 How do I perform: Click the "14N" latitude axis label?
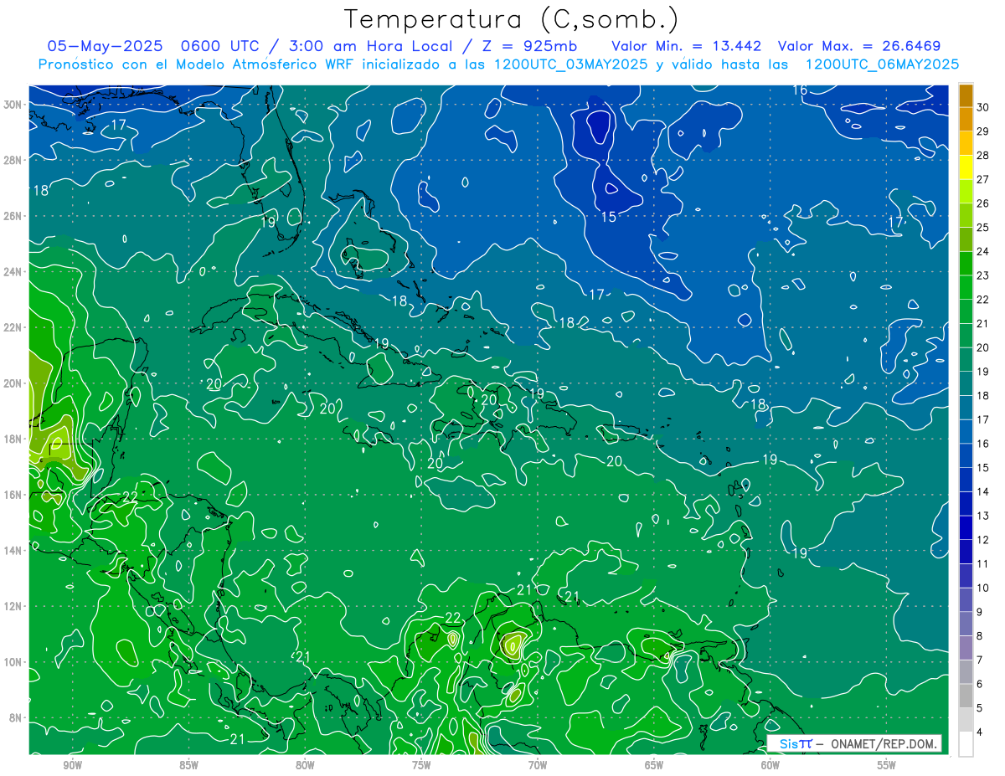pos(13,550)
